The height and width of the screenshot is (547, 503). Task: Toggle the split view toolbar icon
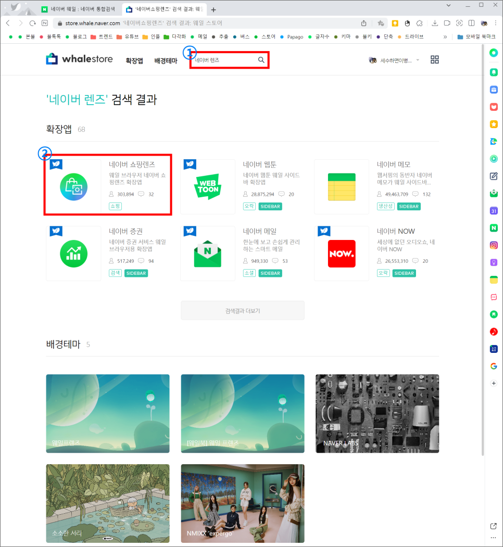coord(472,23)
